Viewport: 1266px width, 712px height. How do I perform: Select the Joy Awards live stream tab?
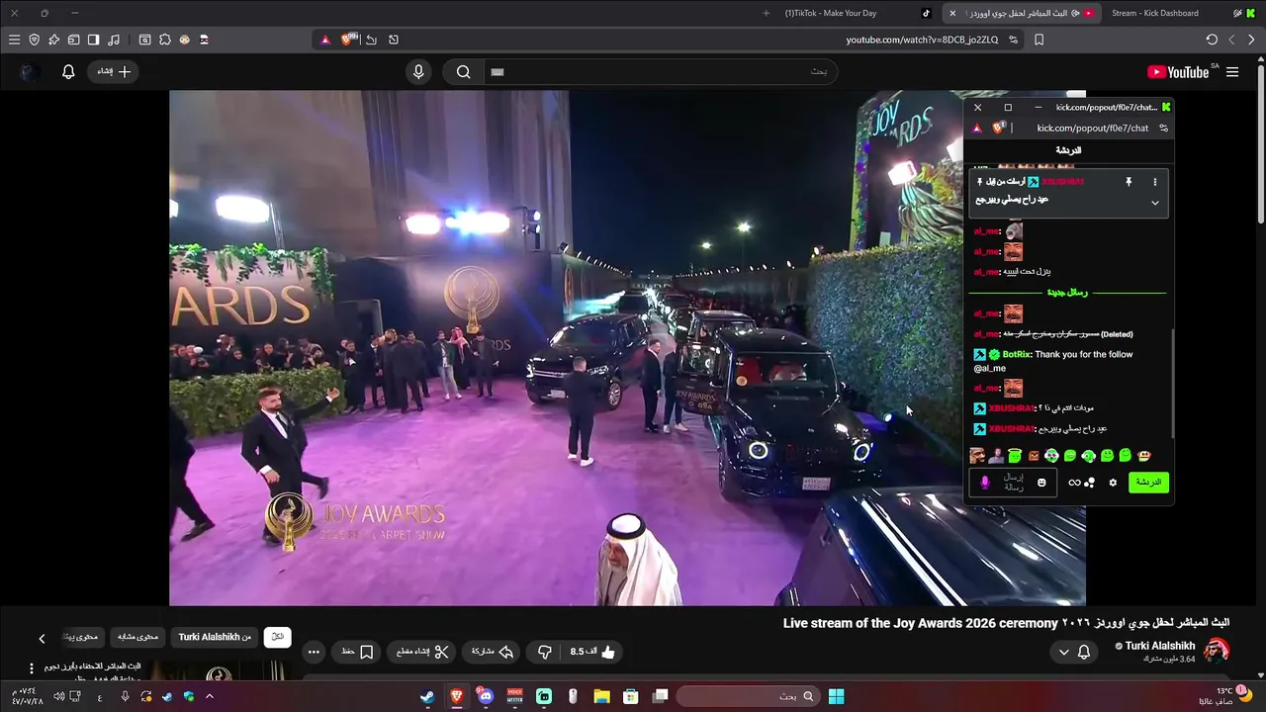(x=1022, y=13)
